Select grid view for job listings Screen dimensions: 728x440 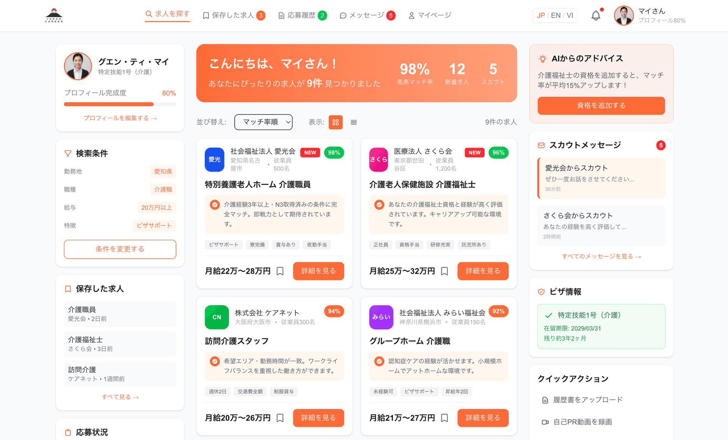coord(335,122)
